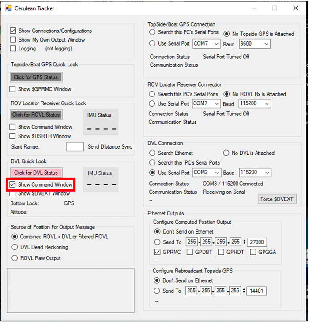309x322 pixels.
Task: Select Combined ROVL + DVL or Filtered ROVL
Action: 15,237
